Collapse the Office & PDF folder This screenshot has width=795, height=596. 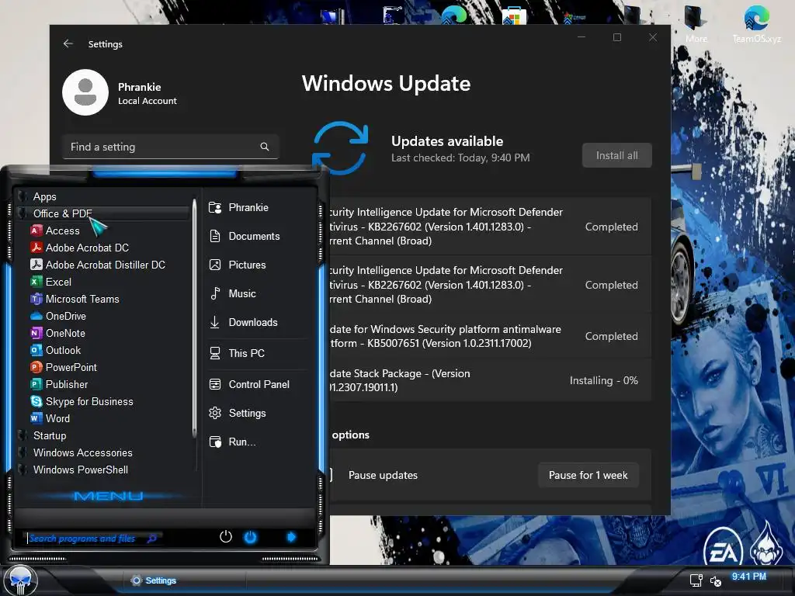point(103,213)
